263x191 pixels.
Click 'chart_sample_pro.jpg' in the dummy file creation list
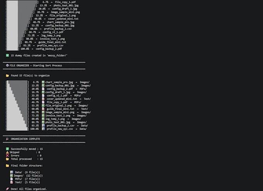(x=61, y=22)
